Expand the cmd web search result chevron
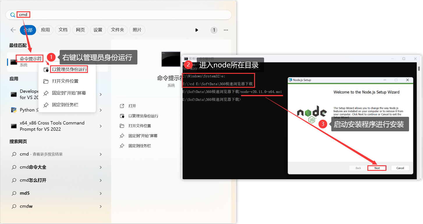The height and width of the screenshot is (224, 423). (x=101, y=154)
